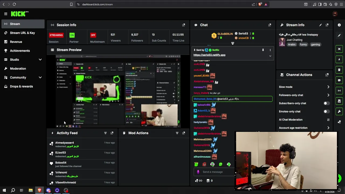Pop out the Session Info panel
345x194 pixels.
point(184,25)
